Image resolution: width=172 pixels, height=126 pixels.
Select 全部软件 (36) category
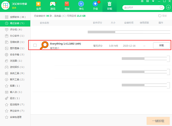tap(15, 17)
